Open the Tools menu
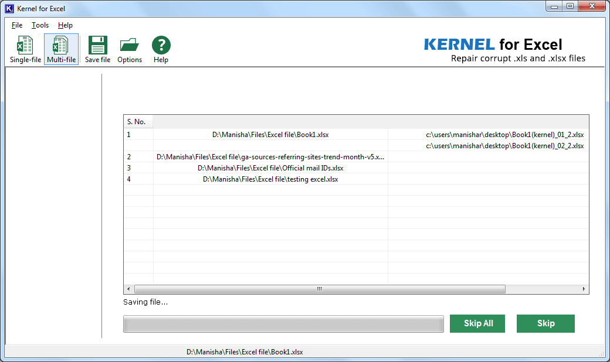Screen dimensions: 610x362 pos(40,25)
